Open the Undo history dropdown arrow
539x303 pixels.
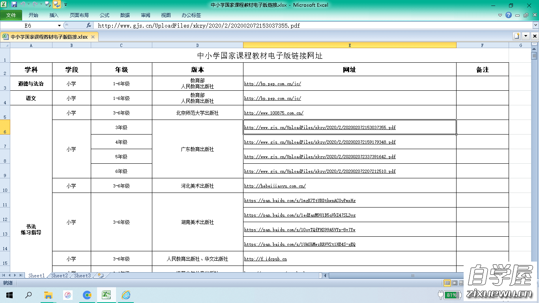(28, 5)
